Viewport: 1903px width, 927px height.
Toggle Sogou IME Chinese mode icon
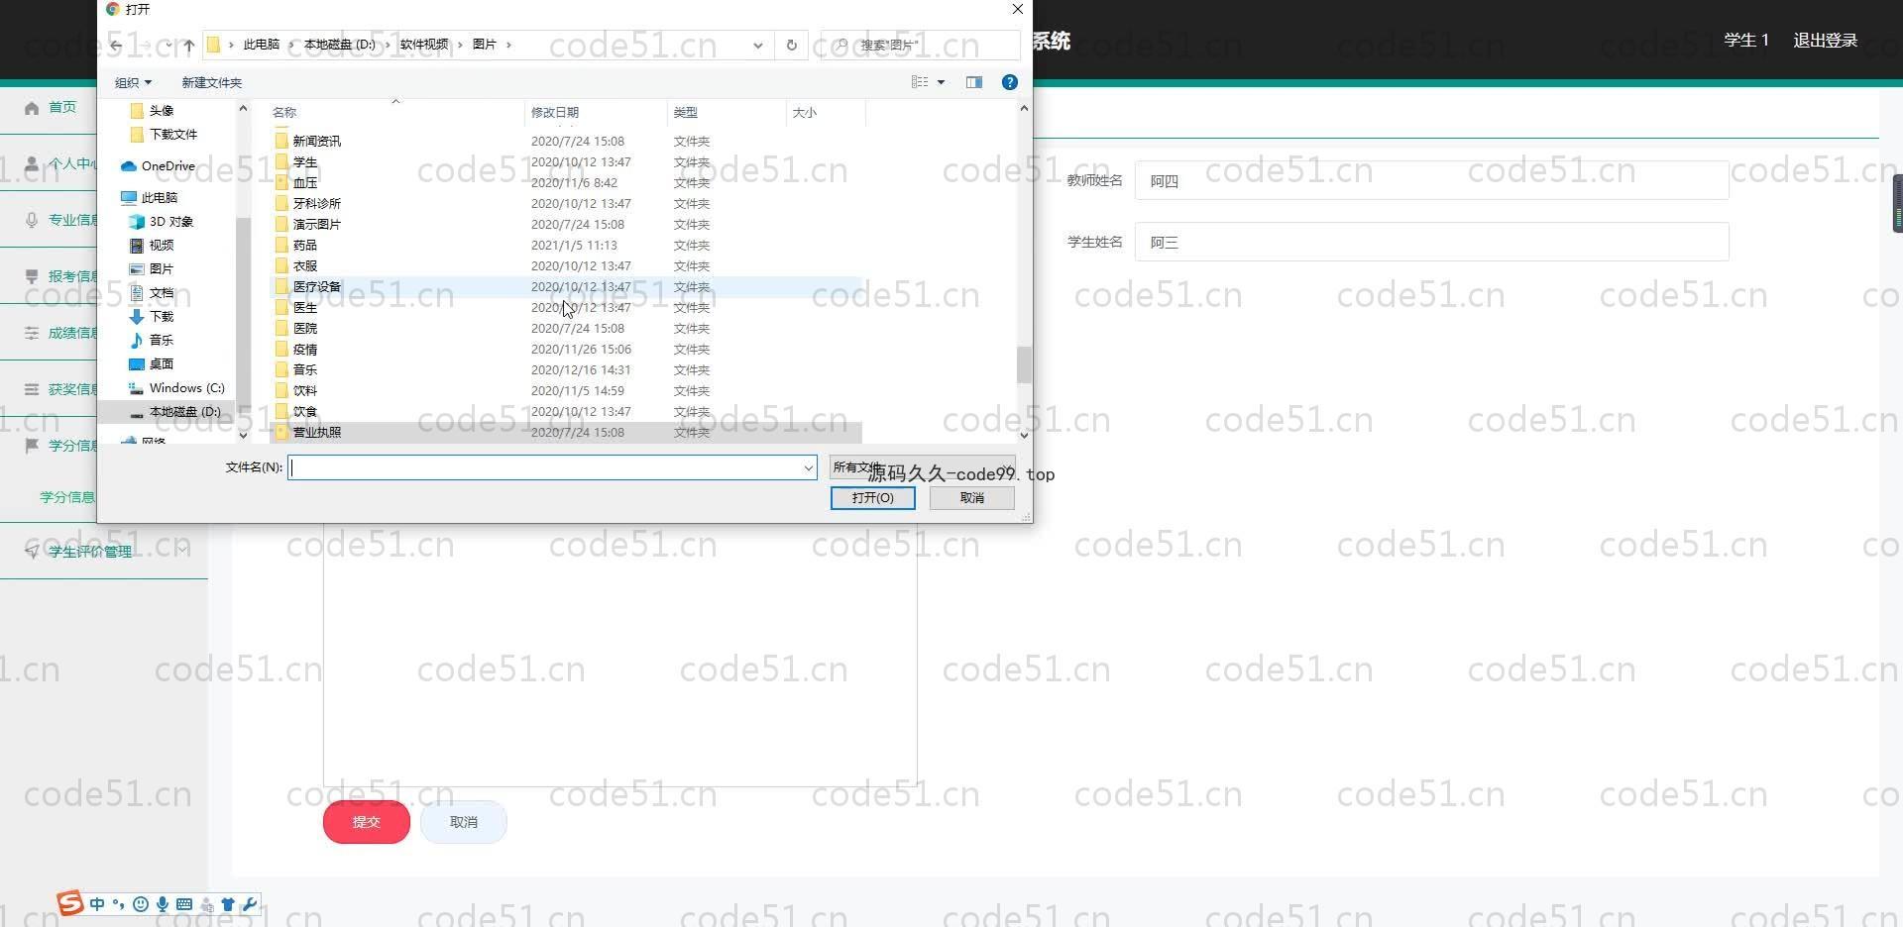[97, 904]
